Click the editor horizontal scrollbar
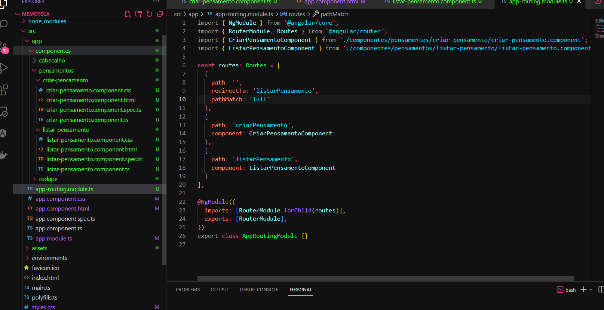The height and width of the screenshot is (310, 604). 386,279
